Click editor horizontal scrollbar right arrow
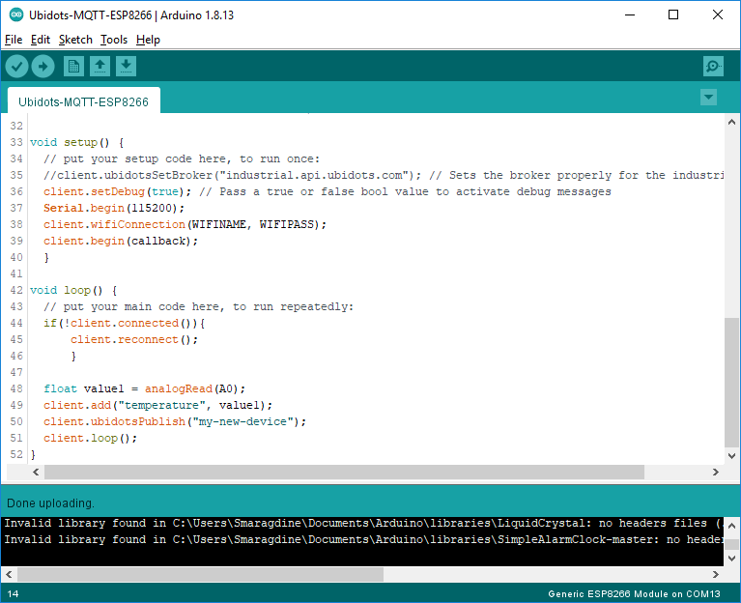Image resolution: width=741 pixels, height=603 pixels. pyautogui.click(x=716, y=472)
